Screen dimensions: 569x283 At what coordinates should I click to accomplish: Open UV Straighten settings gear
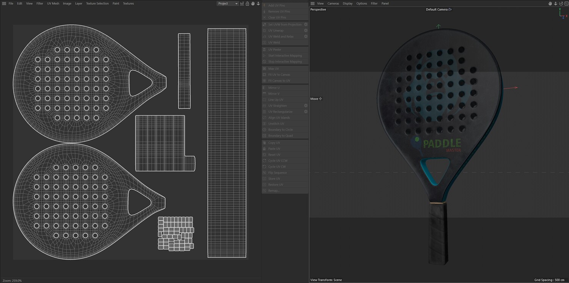(x=306, y=106)
